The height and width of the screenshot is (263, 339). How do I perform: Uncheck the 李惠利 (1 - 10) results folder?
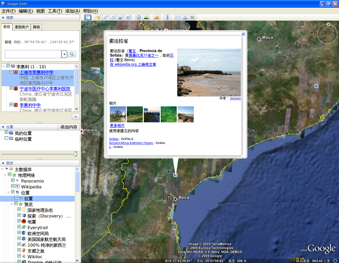click(8, 66)
